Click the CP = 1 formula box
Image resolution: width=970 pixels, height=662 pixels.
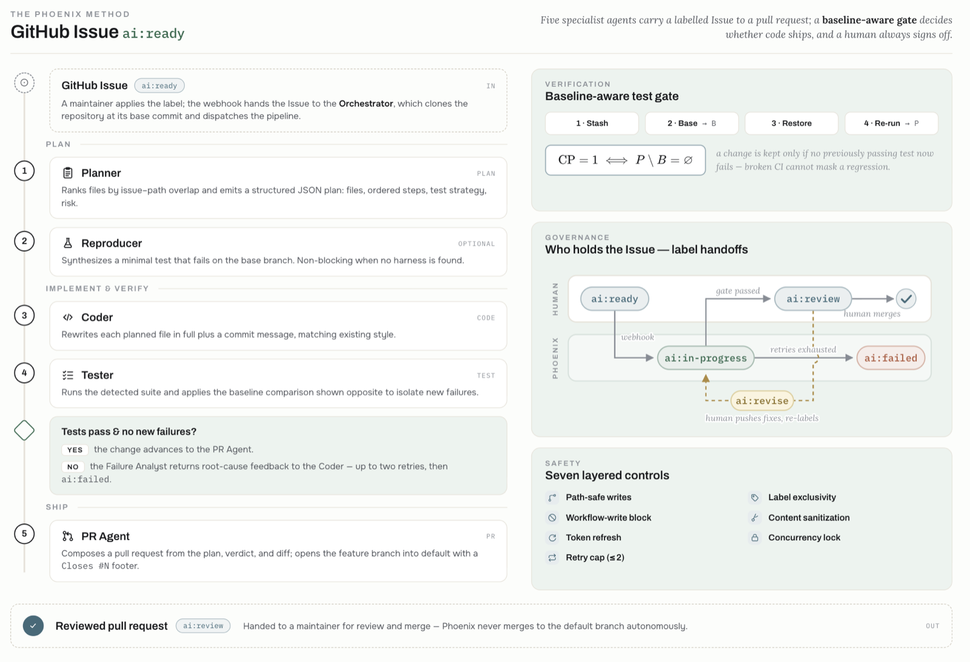point(625,160)
